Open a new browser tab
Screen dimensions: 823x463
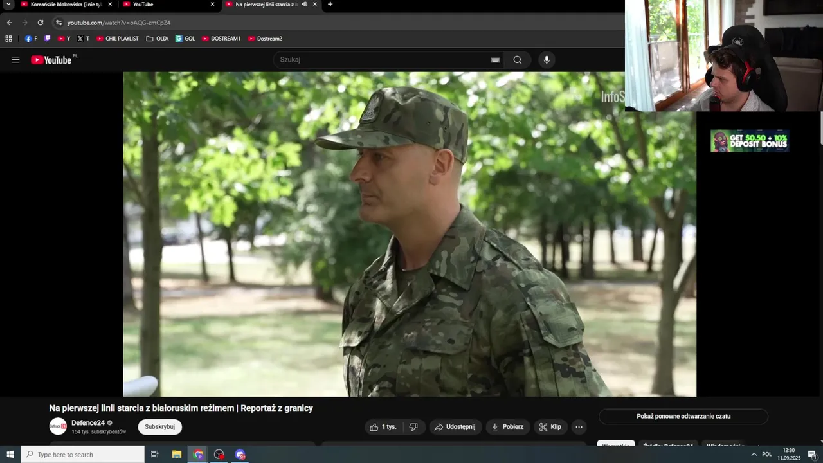(x=330, y=5)
